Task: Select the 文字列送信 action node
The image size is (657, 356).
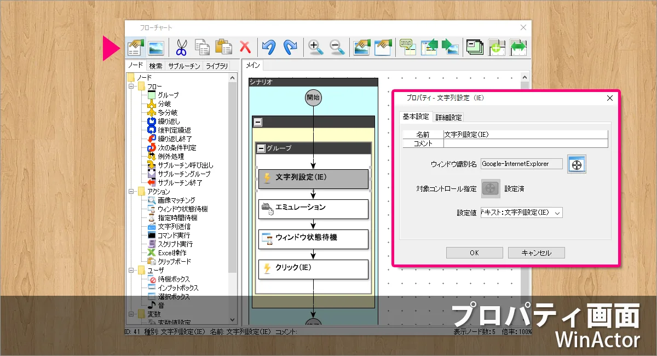Action: [x=174, y=227]
